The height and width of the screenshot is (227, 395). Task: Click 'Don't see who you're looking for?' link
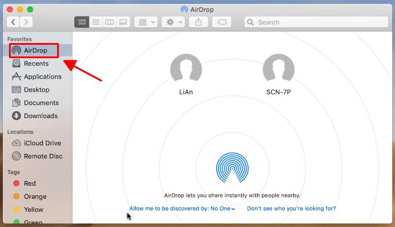click(291, 208)
